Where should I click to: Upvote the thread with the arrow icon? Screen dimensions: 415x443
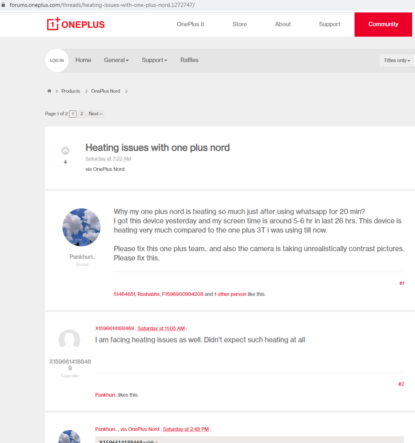(65, 151)
